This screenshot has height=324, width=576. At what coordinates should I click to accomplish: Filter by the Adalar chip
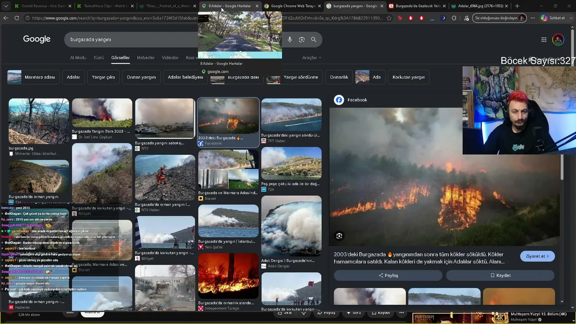(x=73, y=77)
